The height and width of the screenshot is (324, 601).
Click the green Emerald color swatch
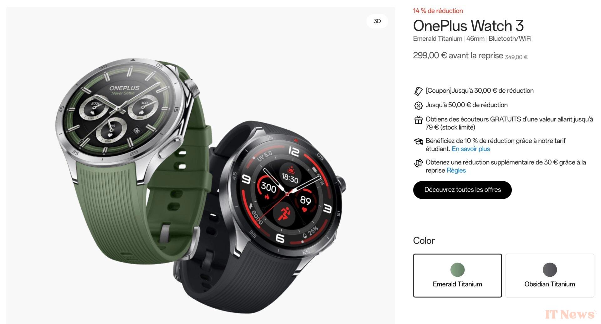457,270
